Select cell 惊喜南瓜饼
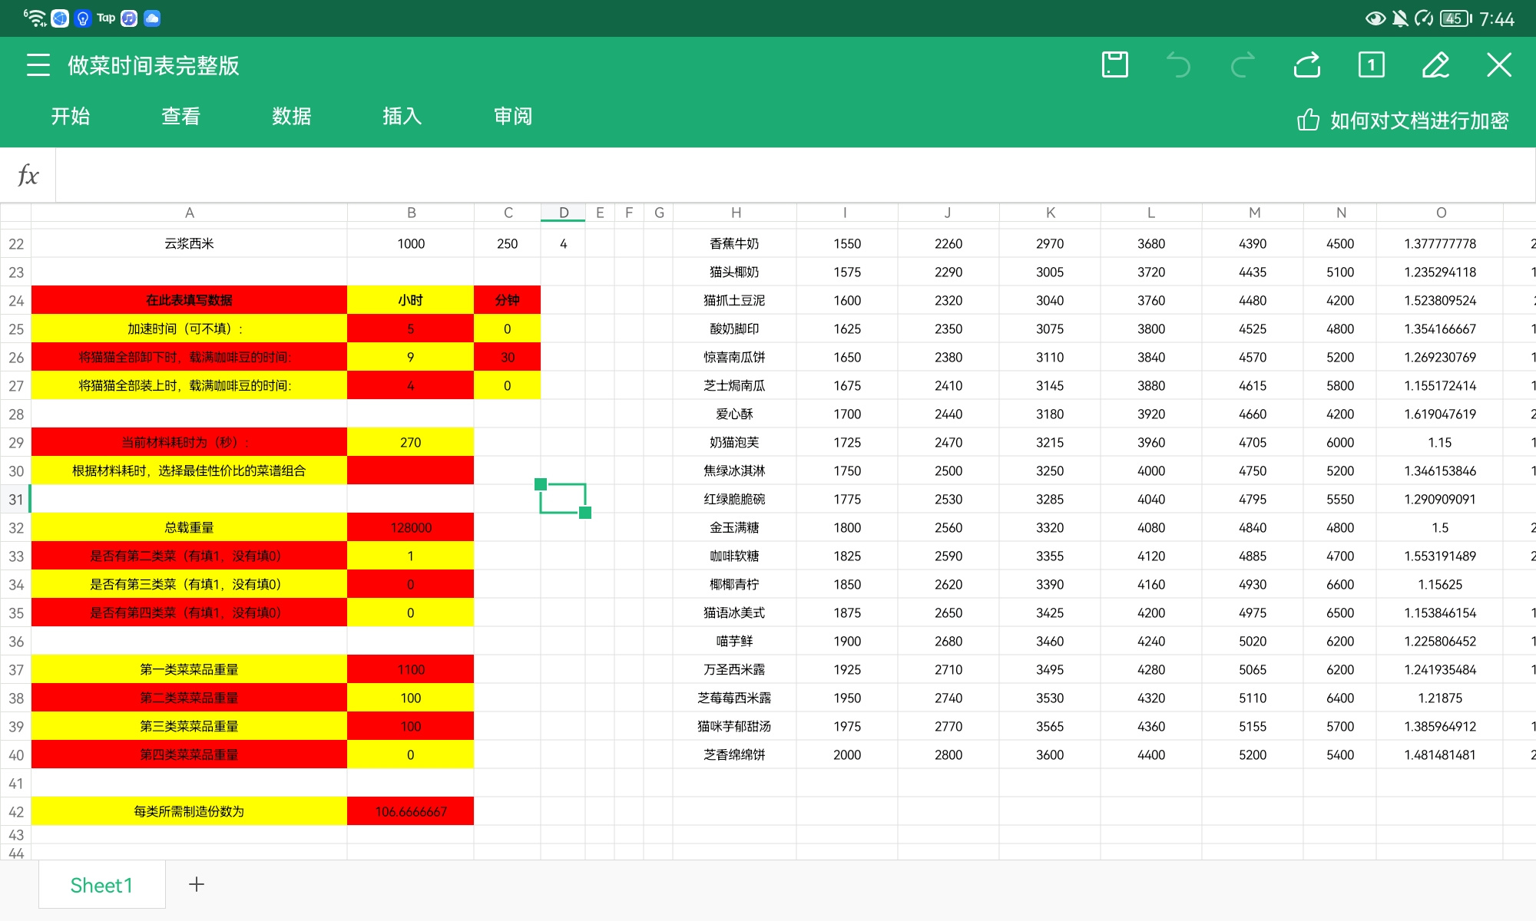The image size is (1536, 921). (x=735, y=357)
